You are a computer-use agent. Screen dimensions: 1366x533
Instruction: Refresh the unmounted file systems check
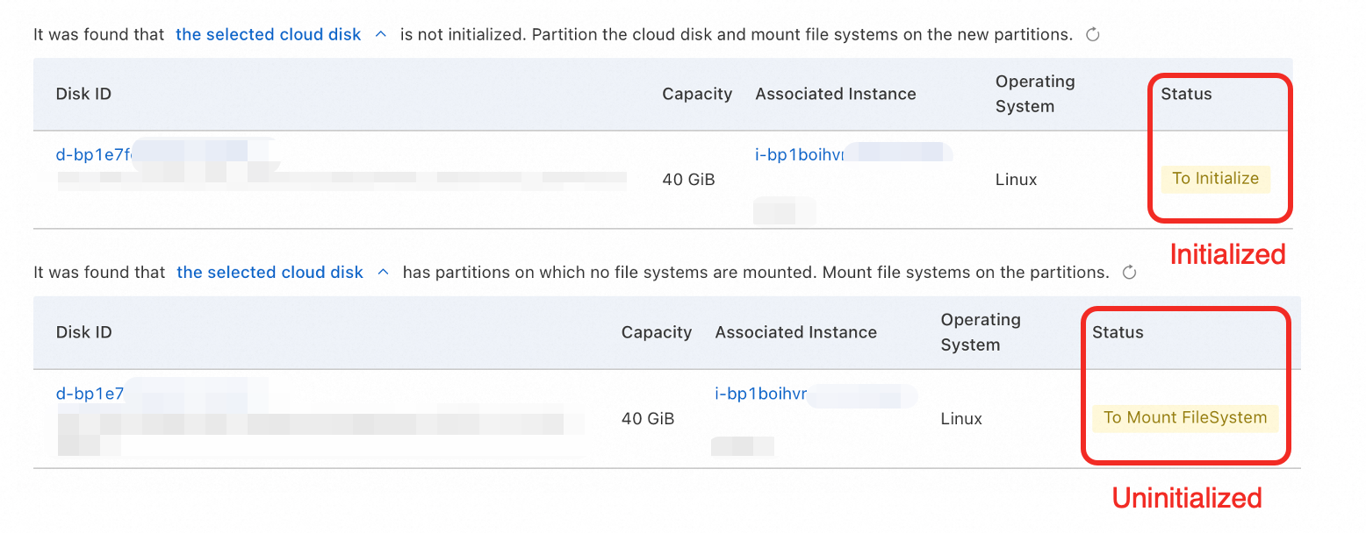click(1130, 273)
